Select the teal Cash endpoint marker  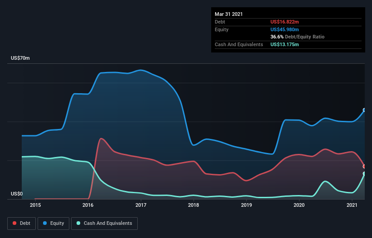click(x=364, y=174)
